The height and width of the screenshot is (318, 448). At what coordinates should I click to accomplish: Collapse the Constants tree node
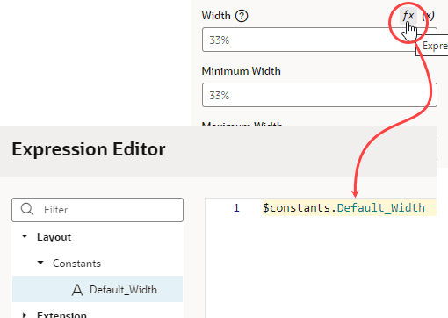click(40, 263)
